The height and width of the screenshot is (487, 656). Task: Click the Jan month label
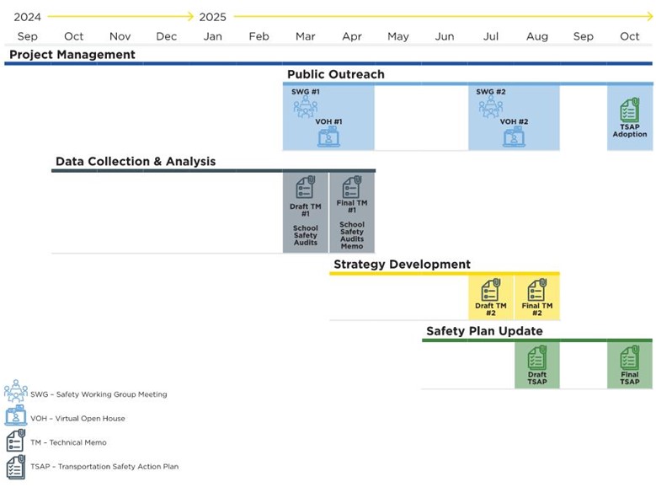(x=212, y=36)
